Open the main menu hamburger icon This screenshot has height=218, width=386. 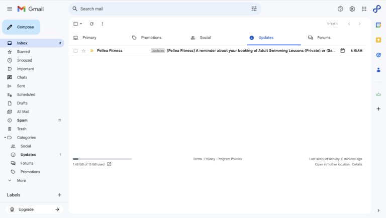pos(10,9)
